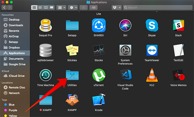Launch Skype from the Applications list
The height and width of the screenshot is (117, 194).
pos(152,25)
